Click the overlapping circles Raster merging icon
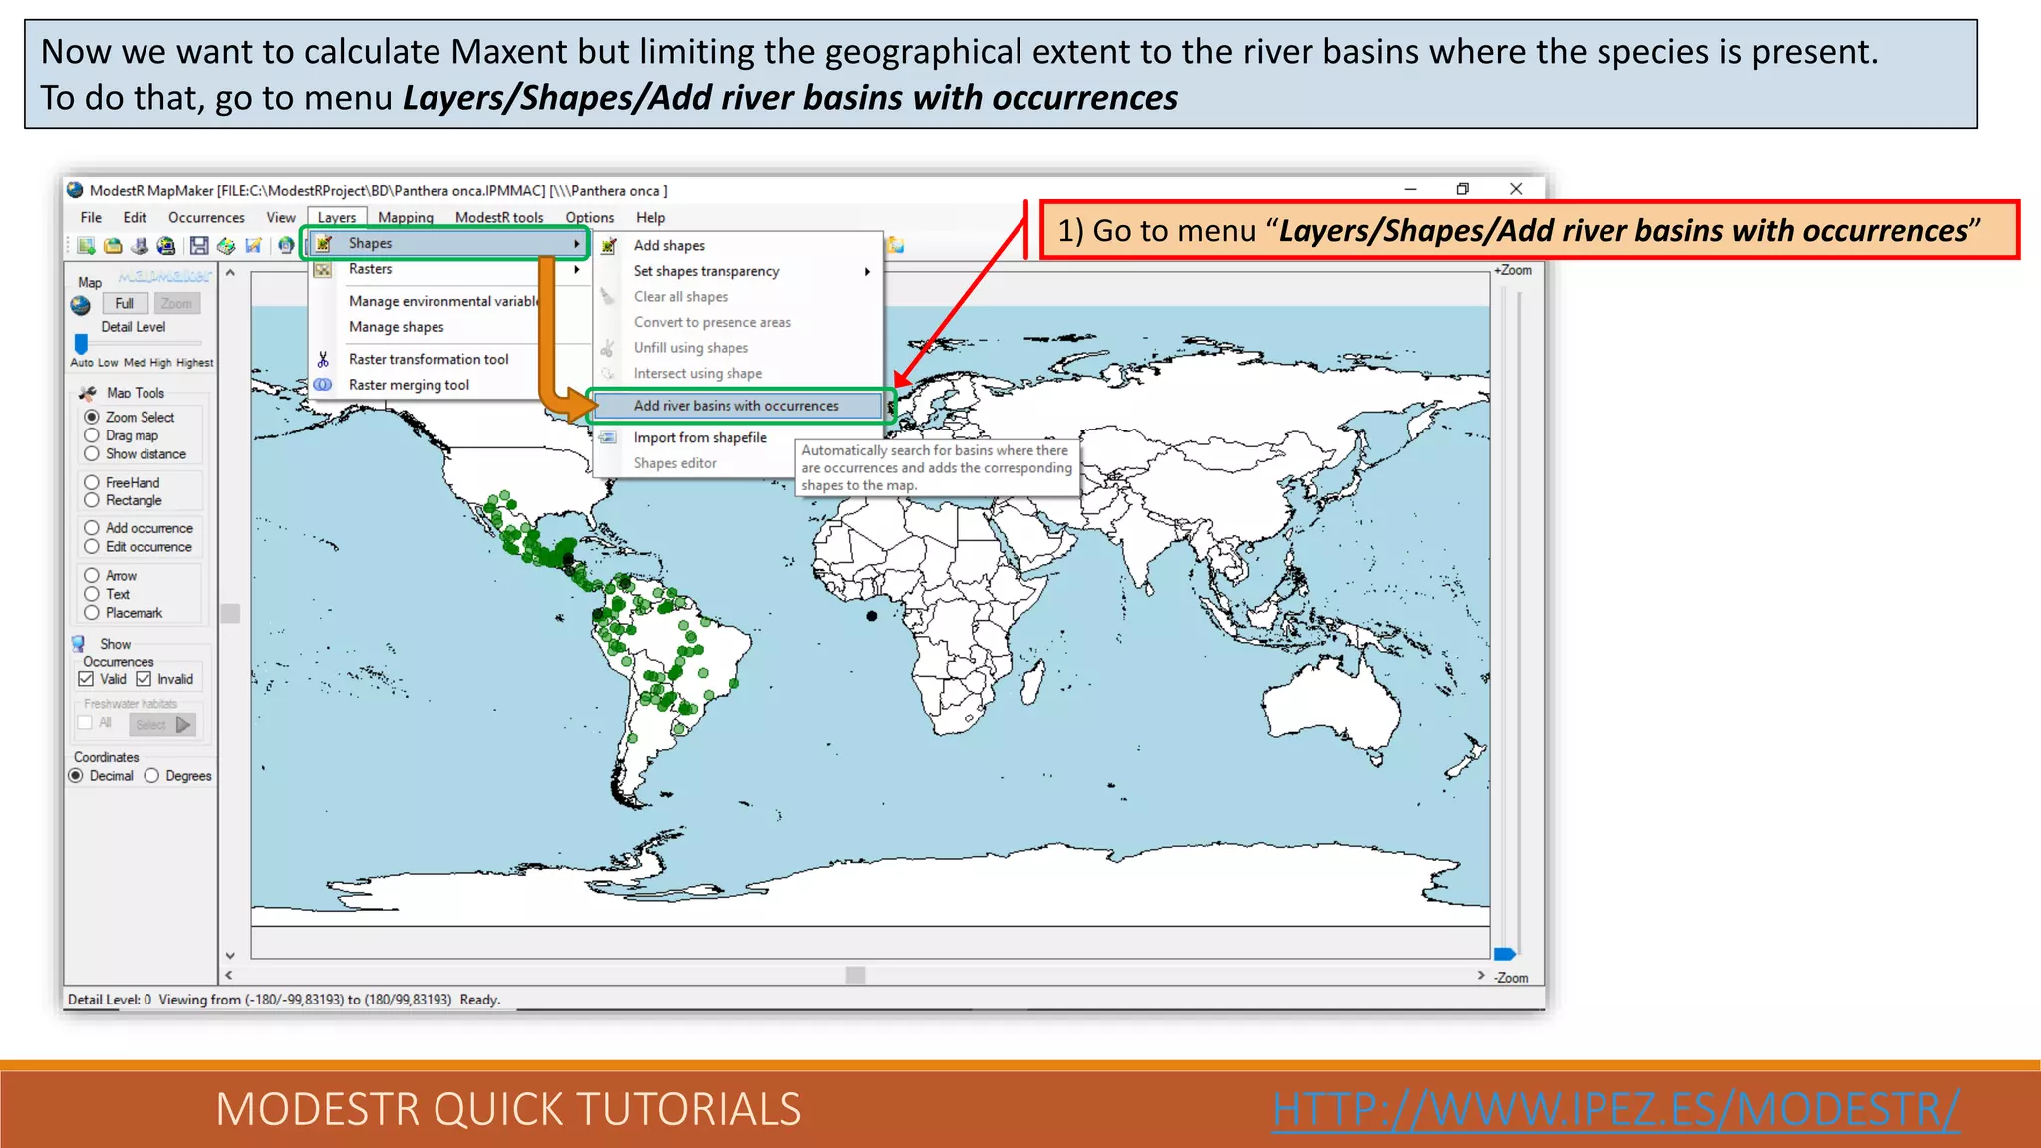The height and width of the screenshot is (1148, 2041). [323, 385]
